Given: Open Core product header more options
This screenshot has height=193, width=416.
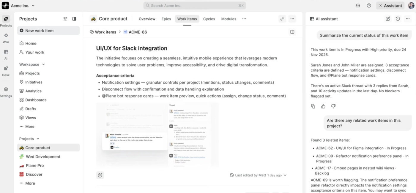Looking at the screenshot, I should (292, 19).
